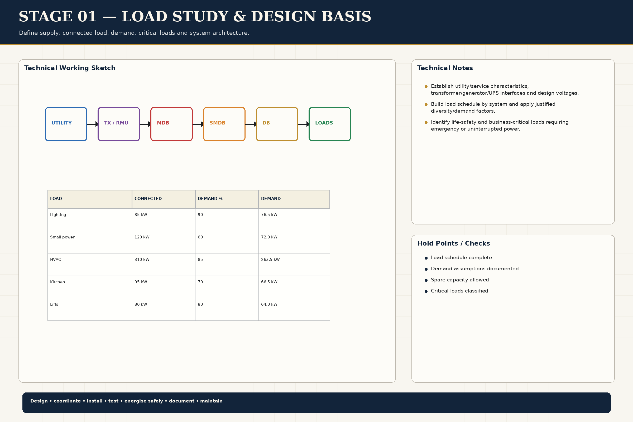Select the orange SMDB block
The image size is (633, 422).
click(224, 124)
